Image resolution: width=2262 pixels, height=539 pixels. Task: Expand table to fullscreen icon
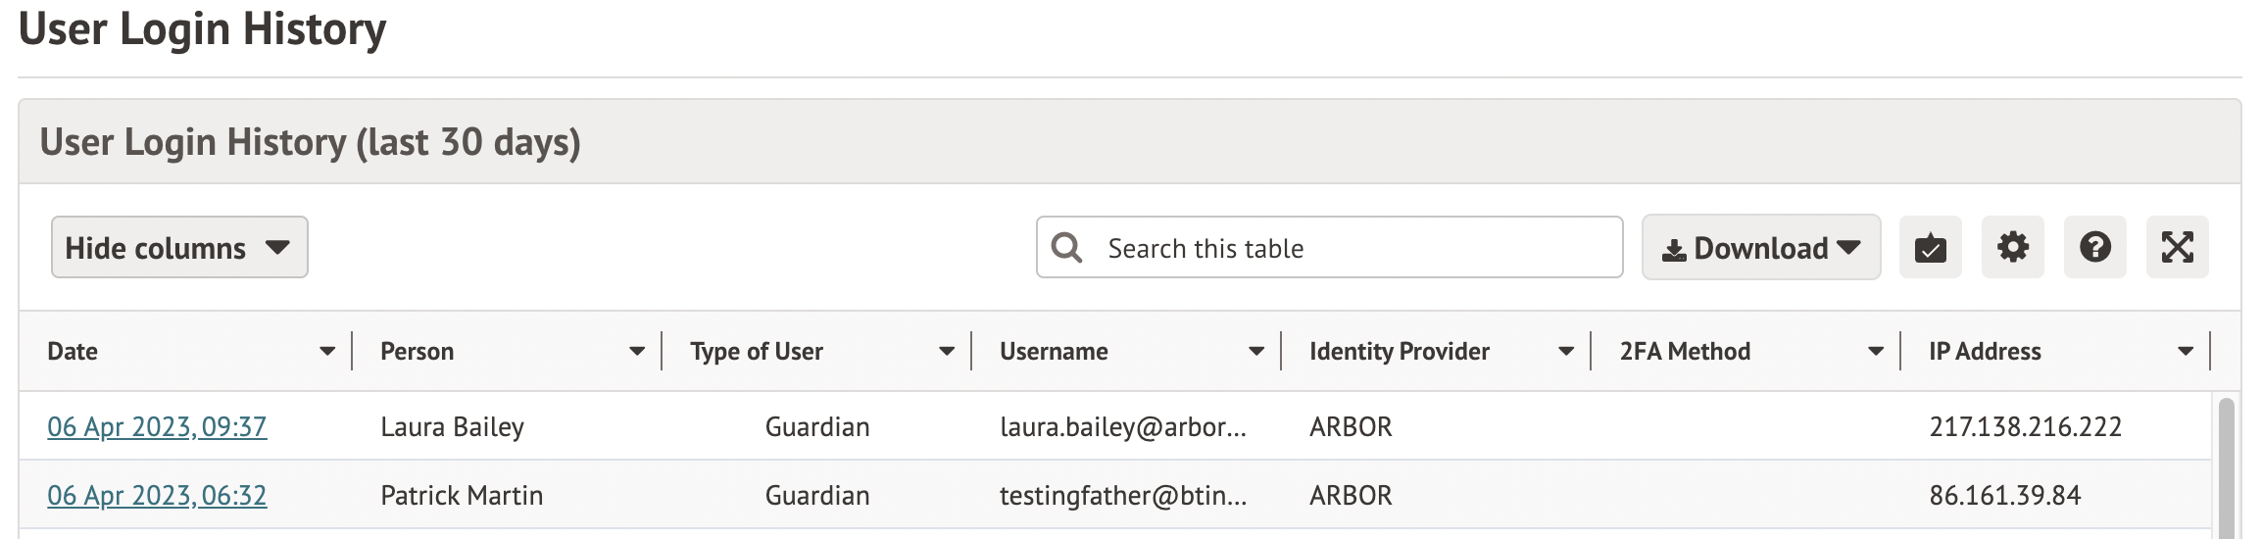click(x=2177, y=248)
